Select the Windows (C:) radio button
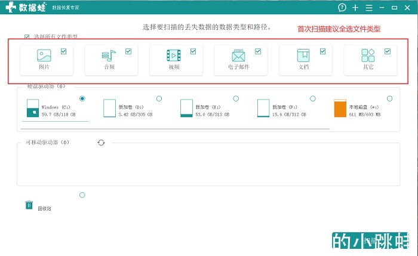Screen dimensions: 418x256 click(82, 98)
